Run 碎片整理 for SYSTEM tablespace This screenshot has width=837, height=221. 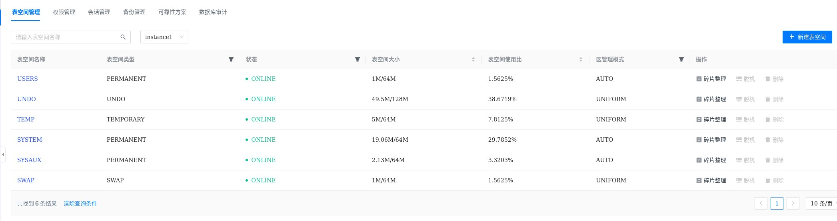(x=711, y=140)
